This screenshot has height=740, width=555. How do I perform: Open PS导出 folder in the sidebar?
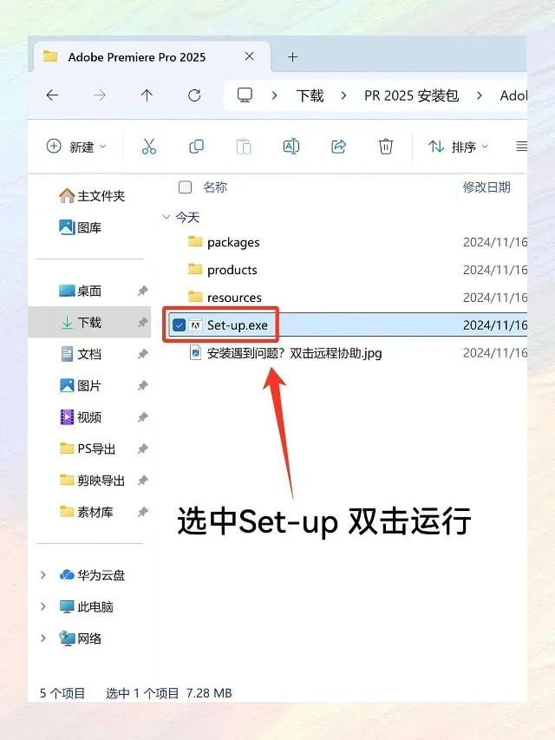click(88, 449)
